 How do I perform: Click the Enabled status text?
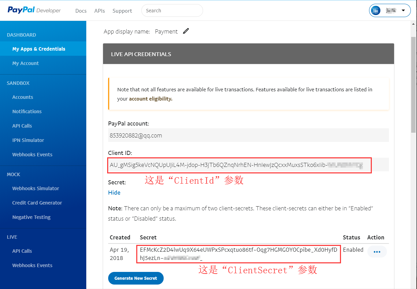click(x=353, y=250)
